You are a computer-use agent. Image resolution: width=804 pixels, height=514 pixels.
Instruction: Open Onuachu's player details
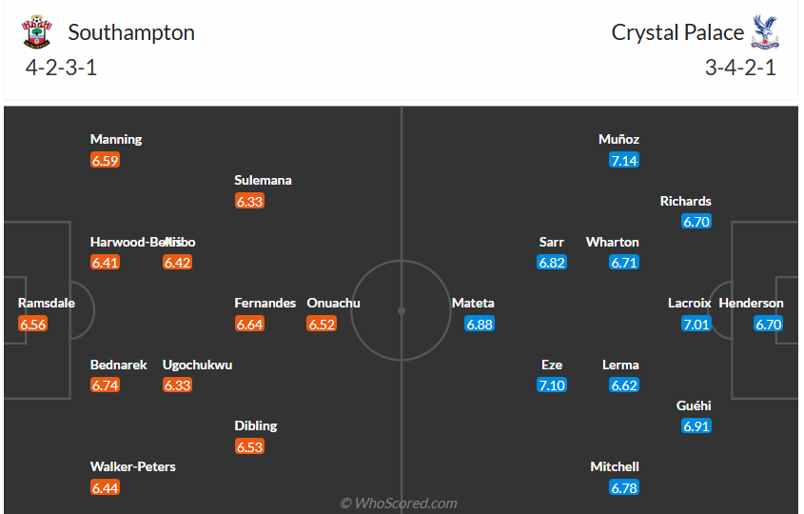333,304
